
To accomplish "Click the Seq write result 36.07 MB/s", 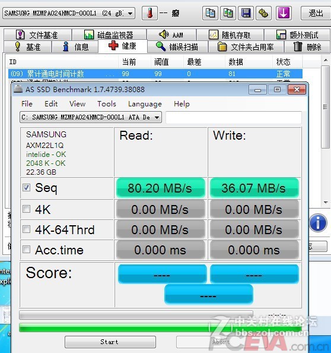I will coord(254,188).
